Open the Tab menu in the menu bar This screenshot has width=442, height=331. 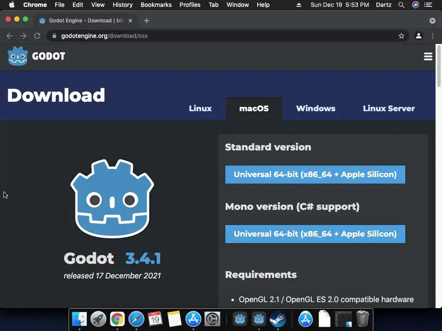pyautogui.click(x=213, y=5)
